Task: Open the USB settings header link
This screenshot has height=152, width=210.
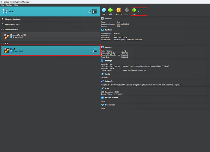Action: pos(107,88)
